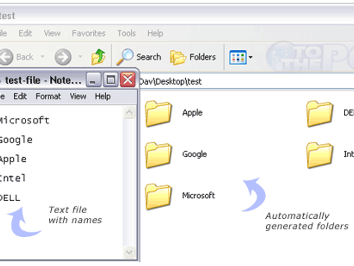Click the Forward arrow icon in Explorer

63,57
